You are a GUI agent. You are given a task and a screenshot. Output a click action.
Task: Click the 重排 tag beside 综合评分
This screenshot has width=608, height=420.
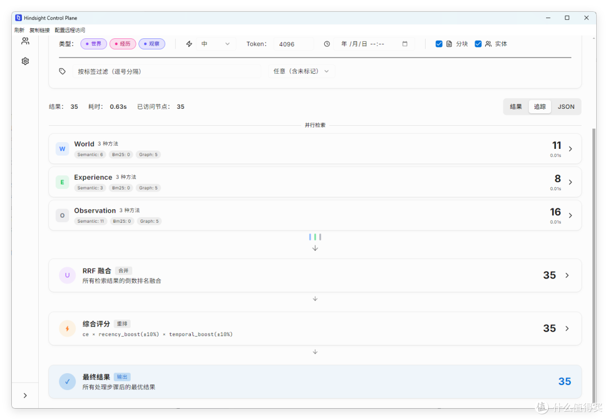pyautogui.click(x=122, y=324)
